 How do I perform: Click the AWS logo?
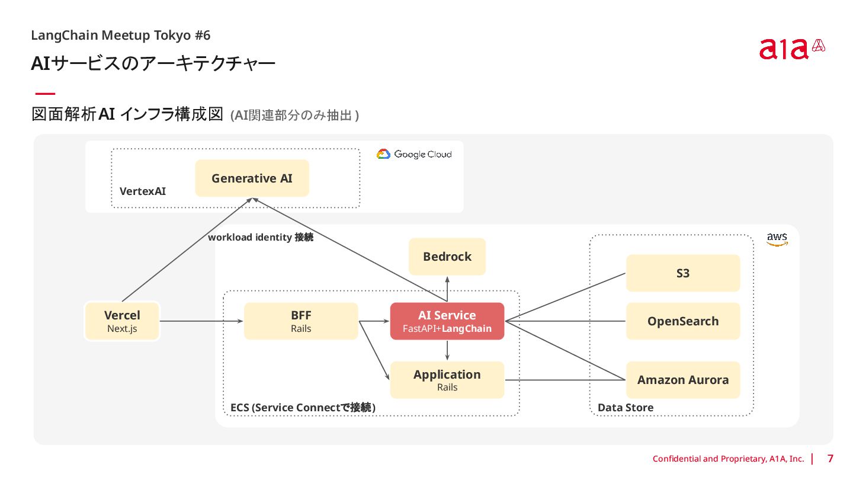click(777, 239)
